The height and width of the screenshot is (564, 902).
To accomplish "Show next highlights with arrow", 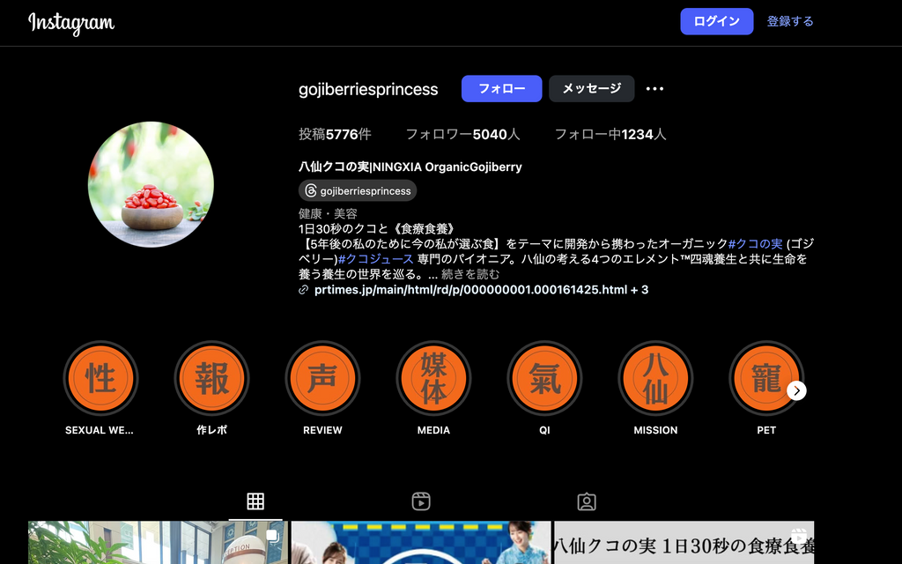I will (796, 390).
